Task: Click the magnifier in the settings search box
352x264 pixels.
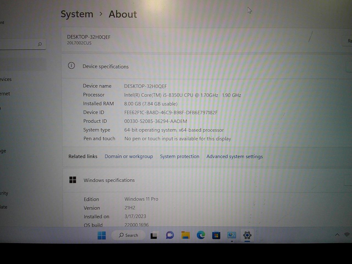Action: point(40,44)
